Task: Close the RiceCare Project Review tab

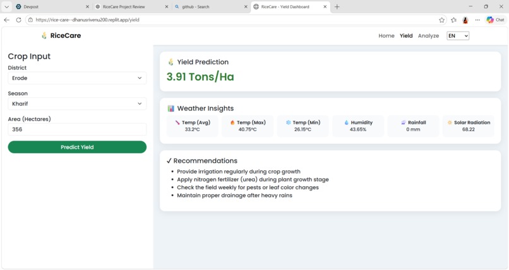Action: coord(167,6)
